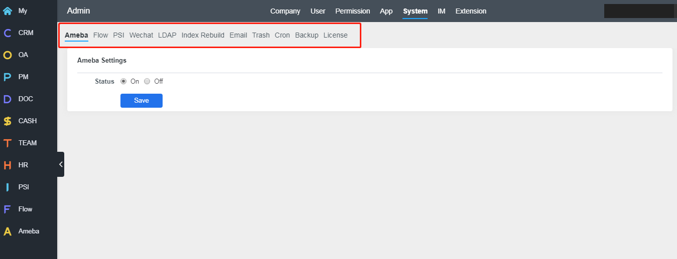Open the Backup tab
The image size is (677, 259).
pos(307,35)
